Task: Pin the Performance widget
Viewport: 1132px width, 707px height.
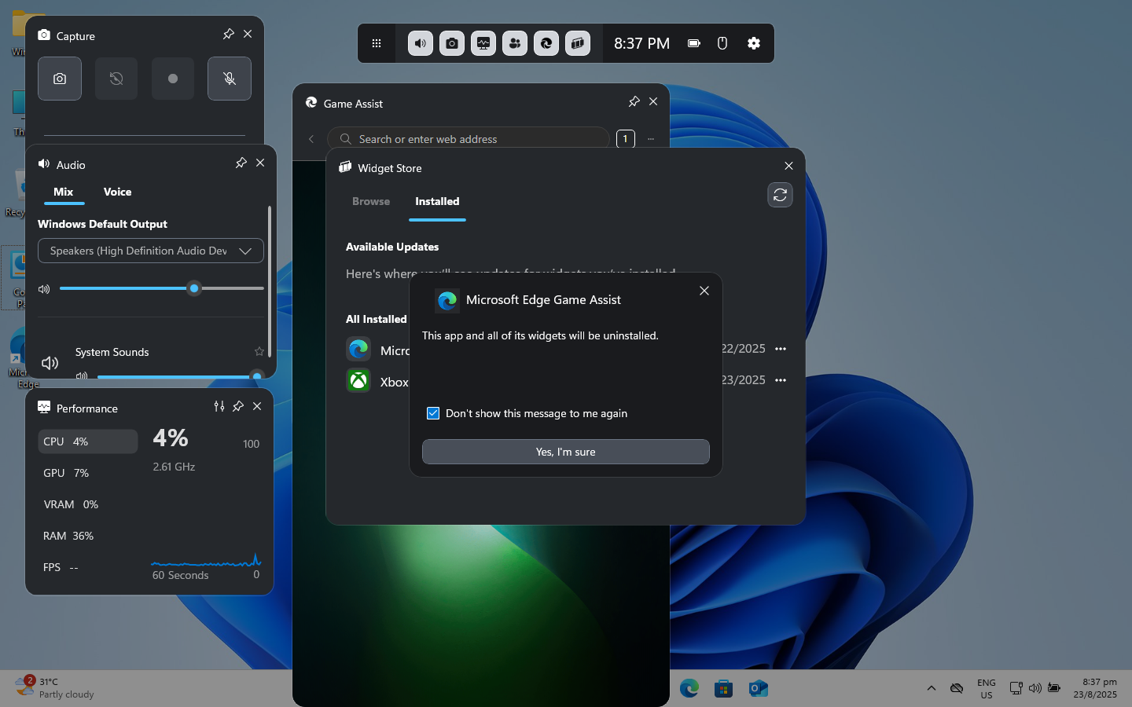Action: [x=238, y=406]
